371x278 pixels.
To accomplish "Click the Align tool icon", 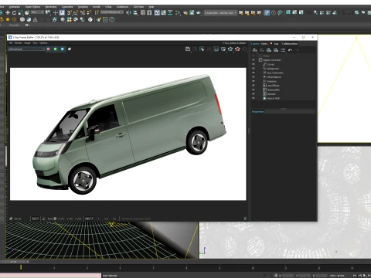I will (x=135, y=12).
